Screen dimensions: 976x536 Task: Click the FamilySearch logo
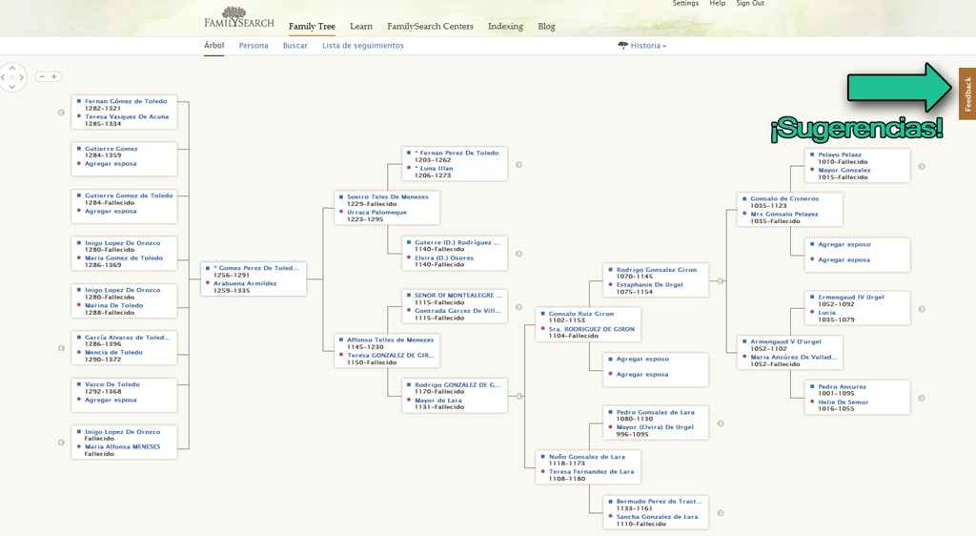coord(239,17)
